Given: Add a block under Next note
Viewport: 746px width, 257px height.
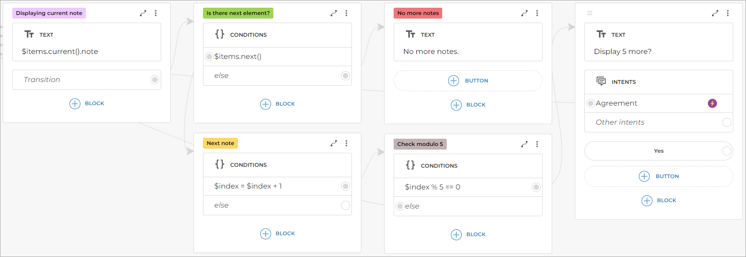Looking at the screenshot, I should point(277,233).
